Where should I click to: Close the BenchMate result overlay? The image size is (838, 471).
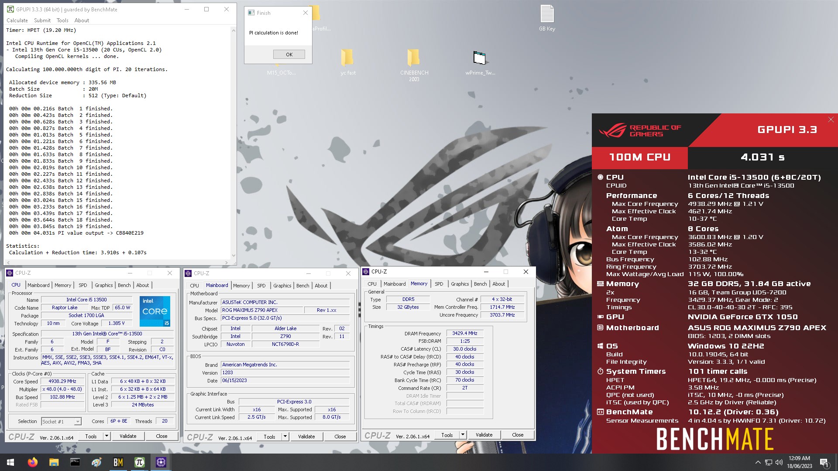tap(831, 119)
